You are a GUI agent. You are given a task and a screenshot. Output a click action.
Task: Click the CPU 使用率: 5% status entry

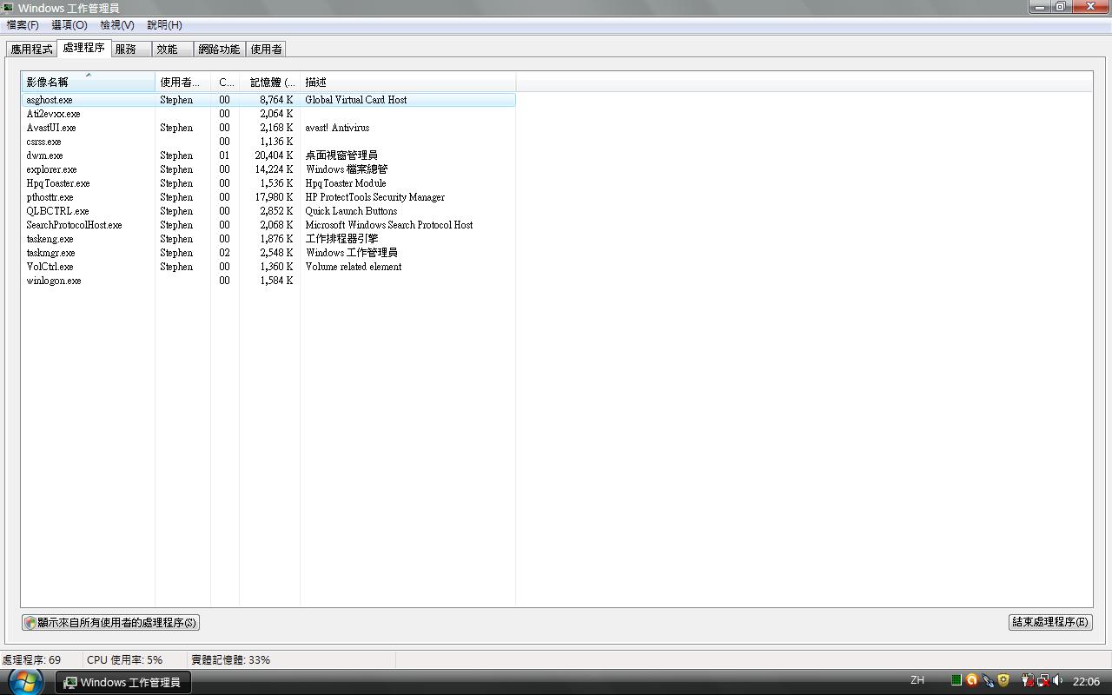pos(124,659)
